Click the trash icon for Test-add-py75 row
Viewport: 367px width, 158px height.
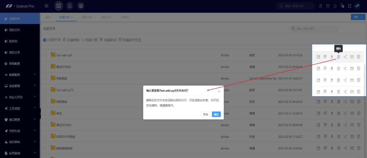[338, 92]
